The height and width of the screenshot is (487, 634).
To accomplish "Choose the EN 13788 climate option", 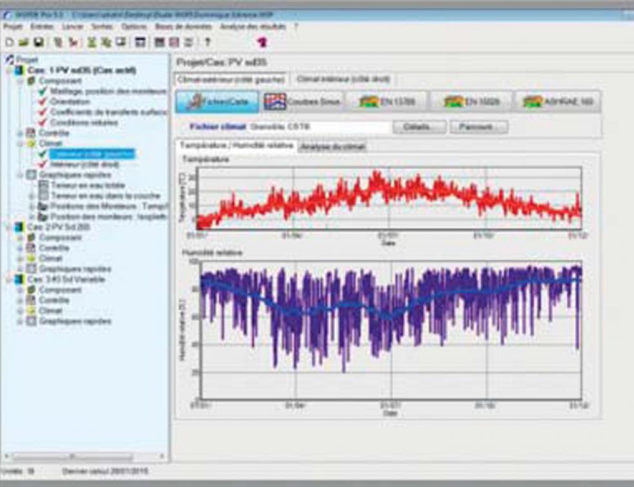I will pyautogui.click(x=386, y=101).
